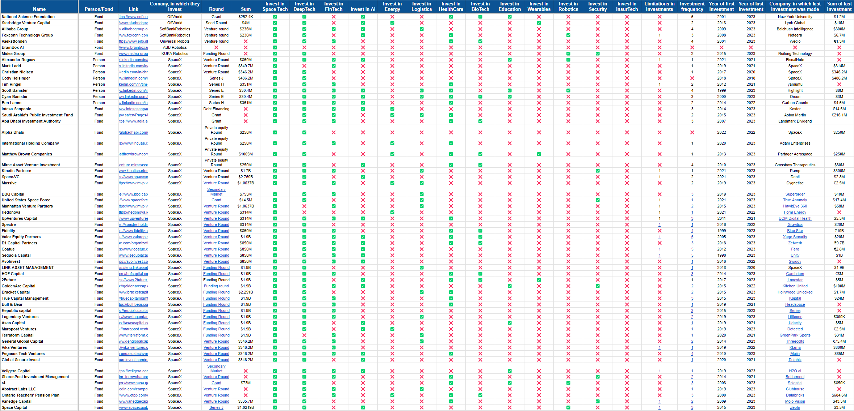Toggle Alibaba Group's Invest in FinTech checkbox
This screenshot has height=411, width=854.
pyautogui.click(x=334, y=29)
